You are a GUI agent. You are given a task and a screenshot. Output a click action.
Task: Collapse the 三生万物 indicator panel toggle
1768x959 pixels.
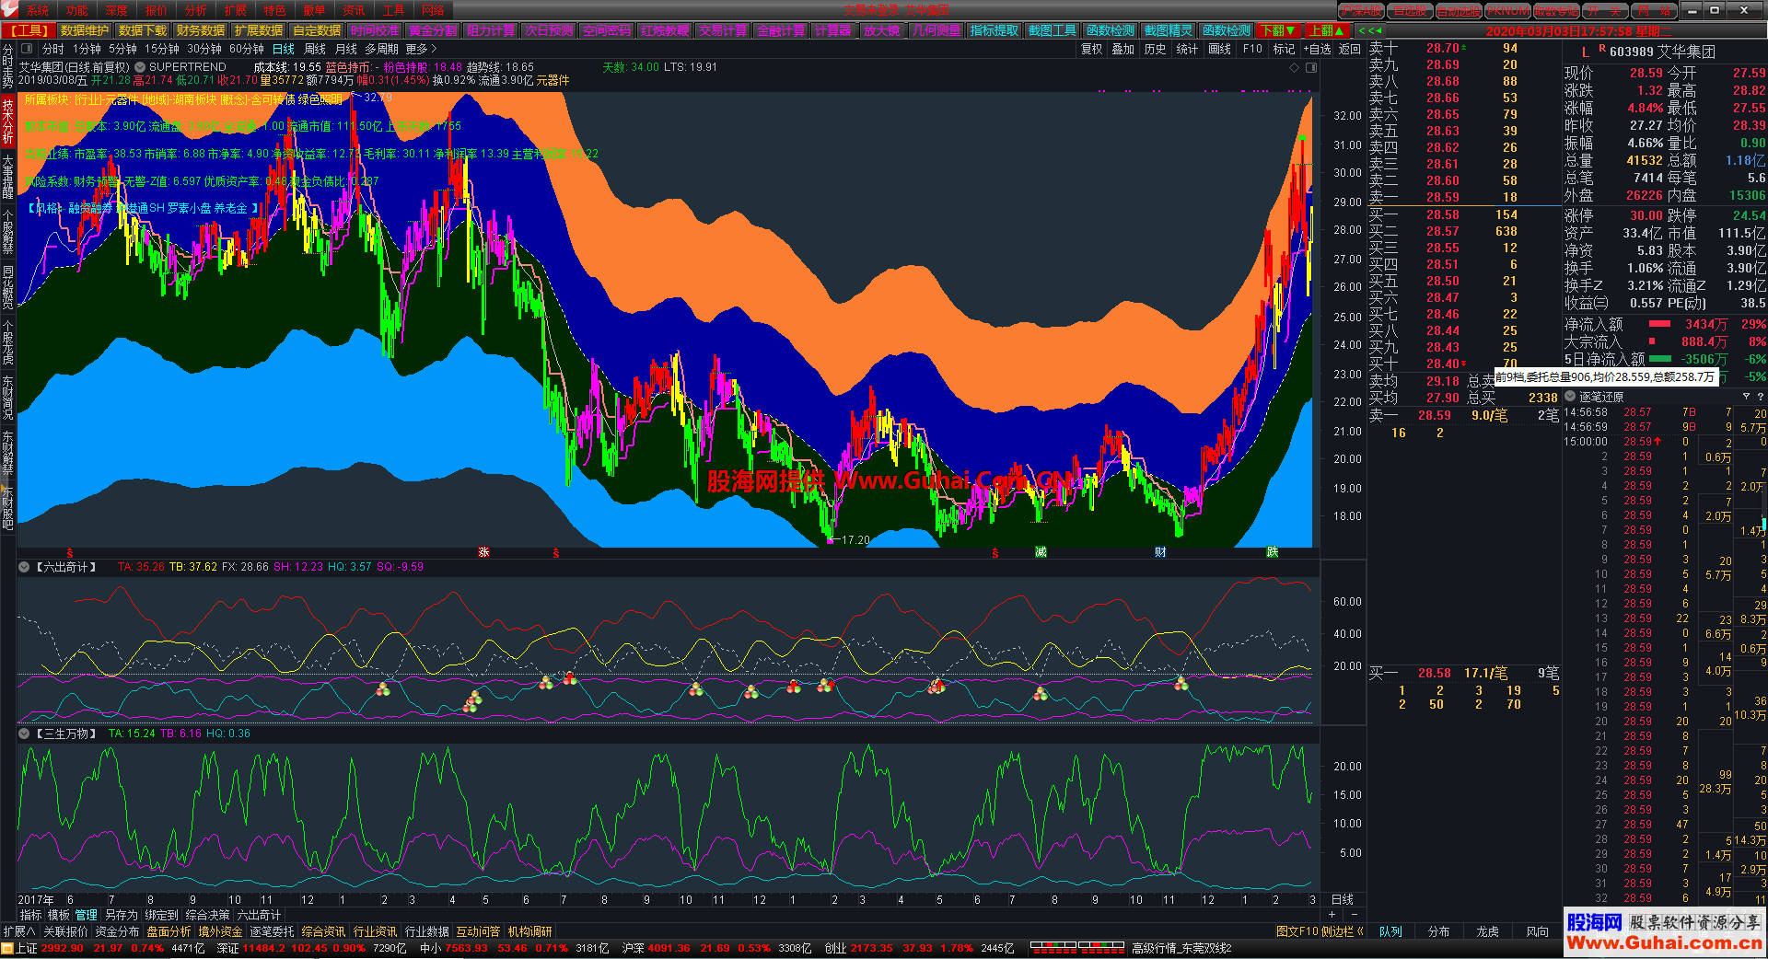[25, 734]
